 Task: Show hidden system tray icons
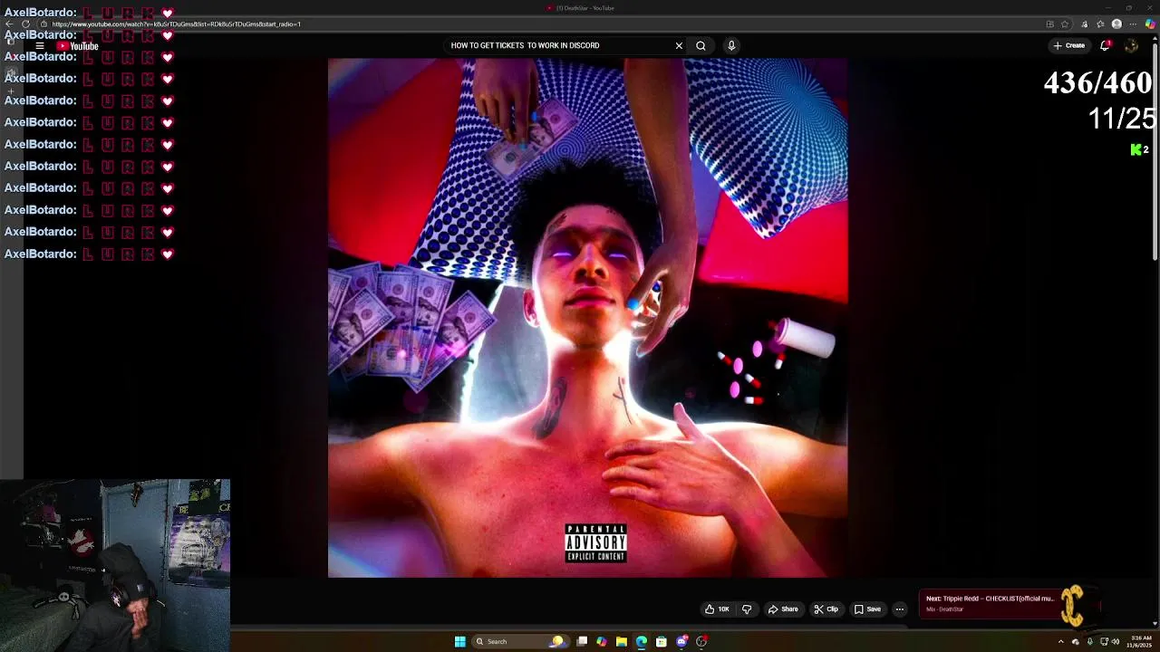[1060, 641]
